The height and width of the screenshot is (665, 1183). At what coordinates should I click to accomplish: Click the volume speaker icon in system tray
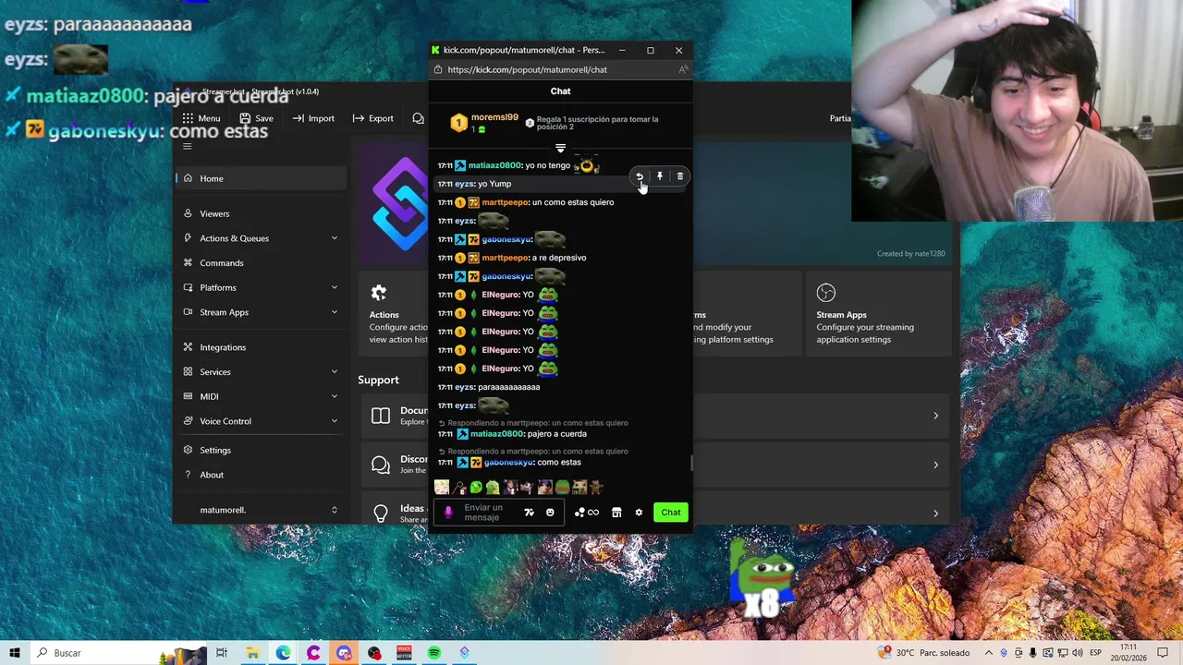pos(1078,653)
